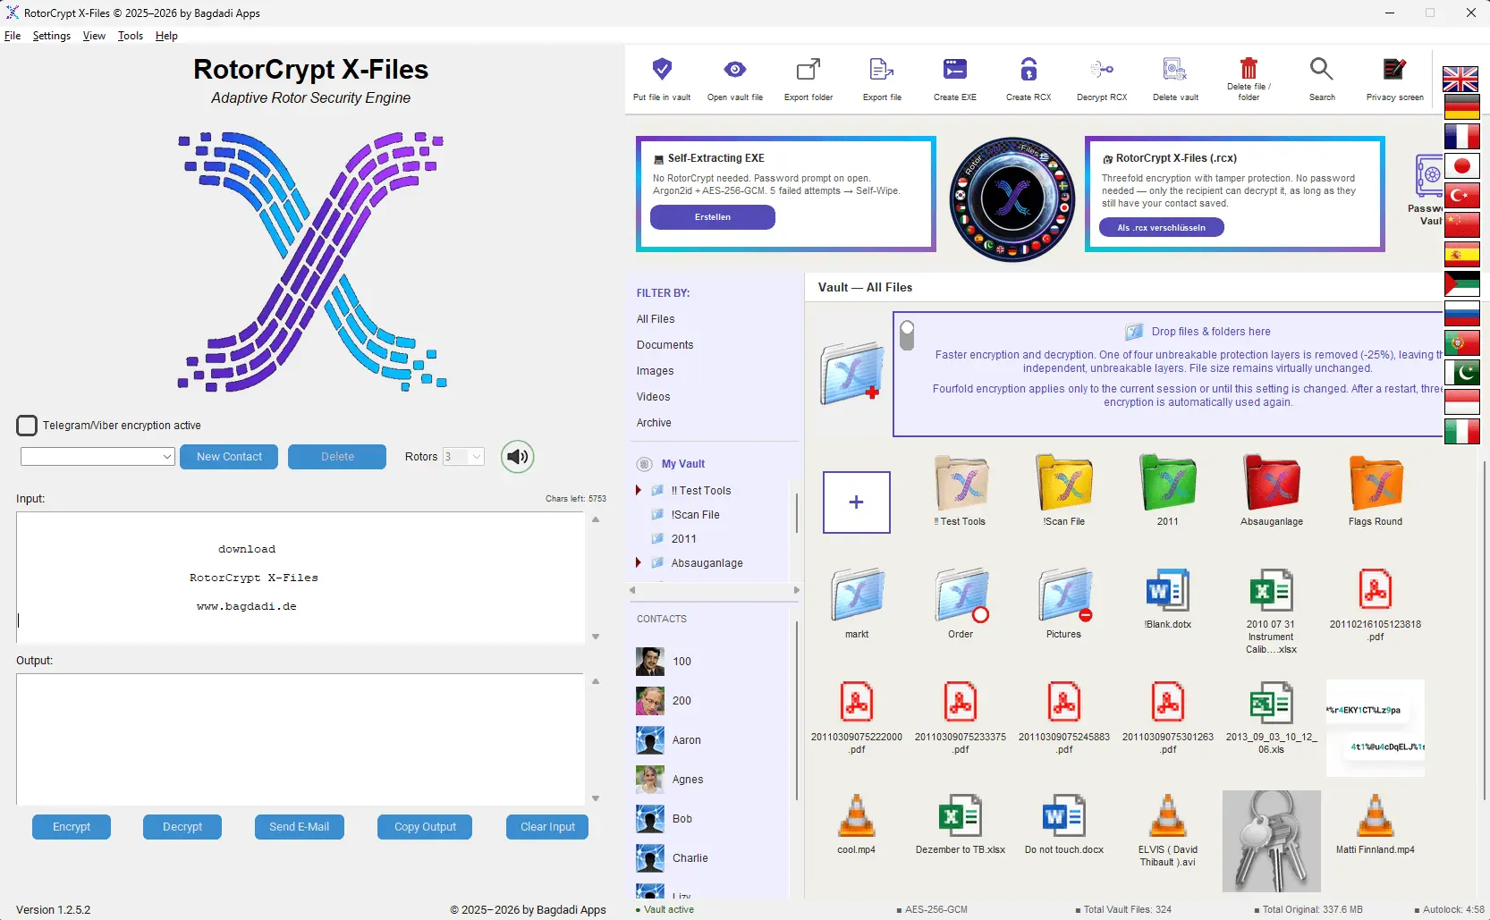
Task: Click the plus add-file tile
Action: pos(856,502)
